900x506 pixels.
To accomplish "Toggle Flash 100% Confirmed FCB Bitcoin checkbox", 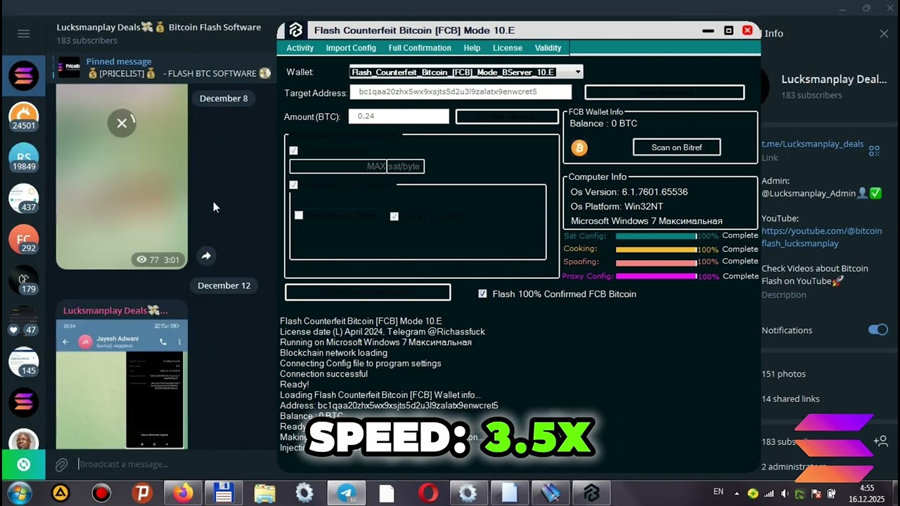I will pyautogui.click(x=482, y=294).
